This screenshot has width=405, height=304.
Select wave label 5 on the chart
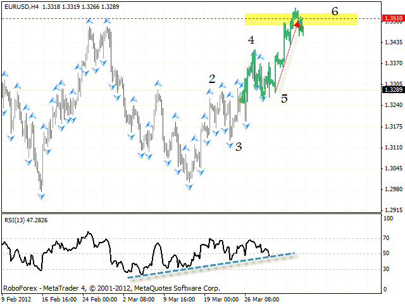click(x=284, y=99)
